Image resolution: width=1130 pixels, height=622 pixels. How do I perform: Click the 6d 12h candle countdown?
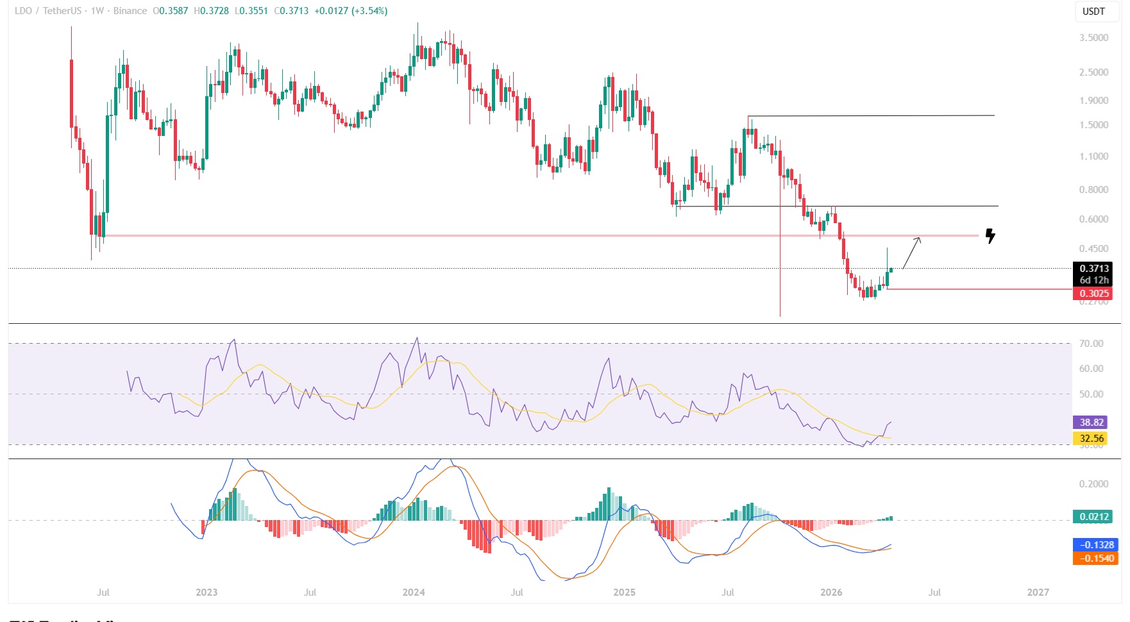1093,280
